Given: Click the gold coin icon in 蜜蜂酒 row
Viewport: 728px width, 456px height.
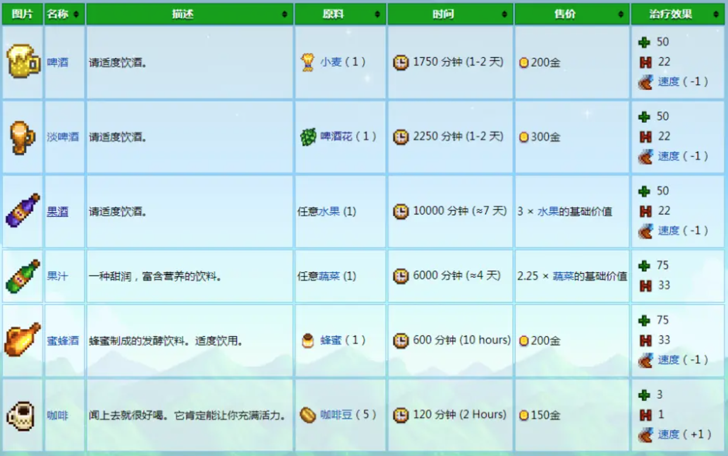Looking at the screenshot, I should click(524, 341).
